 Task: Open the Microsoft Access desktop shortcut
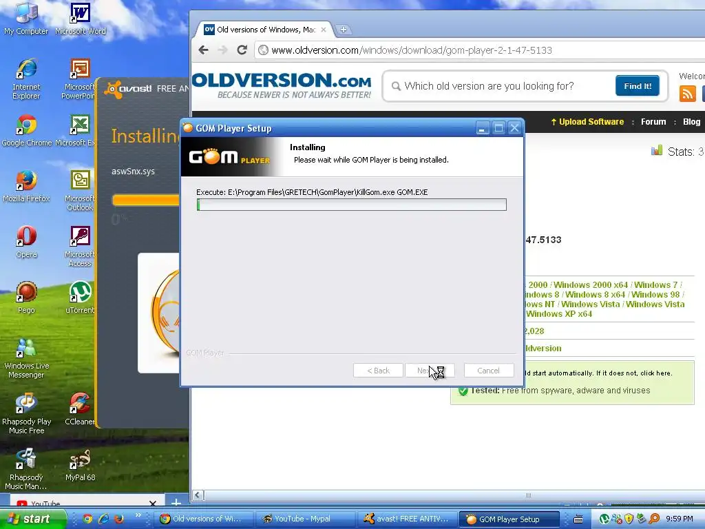[80, 246]
